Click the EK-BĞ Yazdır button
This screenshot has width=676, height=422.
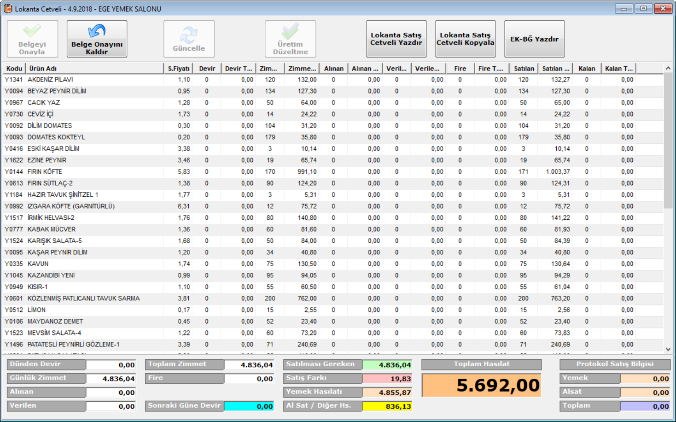(534, 39)
